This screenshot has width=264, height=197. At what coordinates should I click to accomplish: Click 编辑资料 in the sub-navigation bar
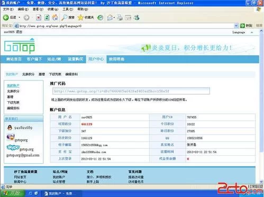pyautogui.click(x=71, y=74)
